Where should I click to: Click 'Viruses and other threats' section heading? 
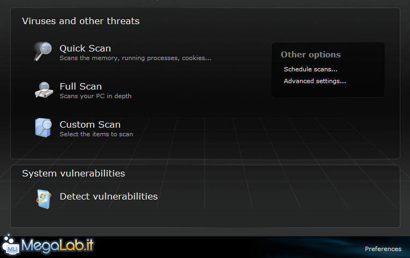tap(80, 21)
